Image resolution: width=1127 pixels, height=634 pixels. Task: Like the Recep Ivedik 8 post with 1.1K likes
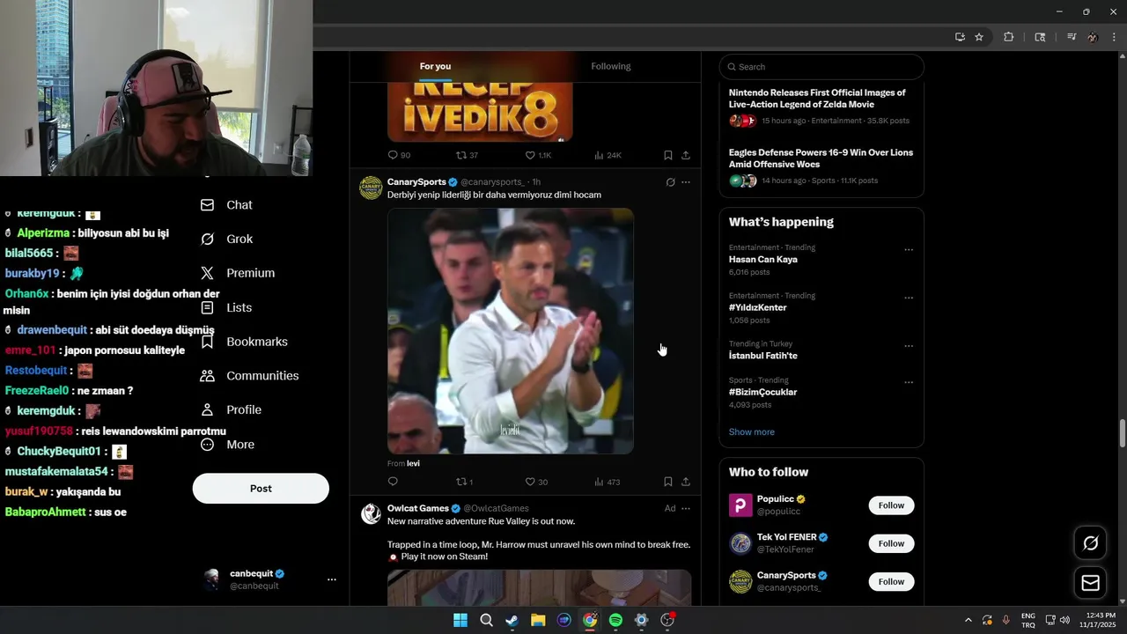pos(538,155)
